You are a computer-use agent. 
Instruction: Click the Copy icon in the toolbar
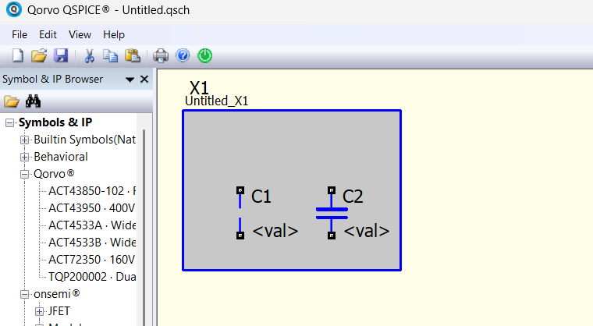111,55
